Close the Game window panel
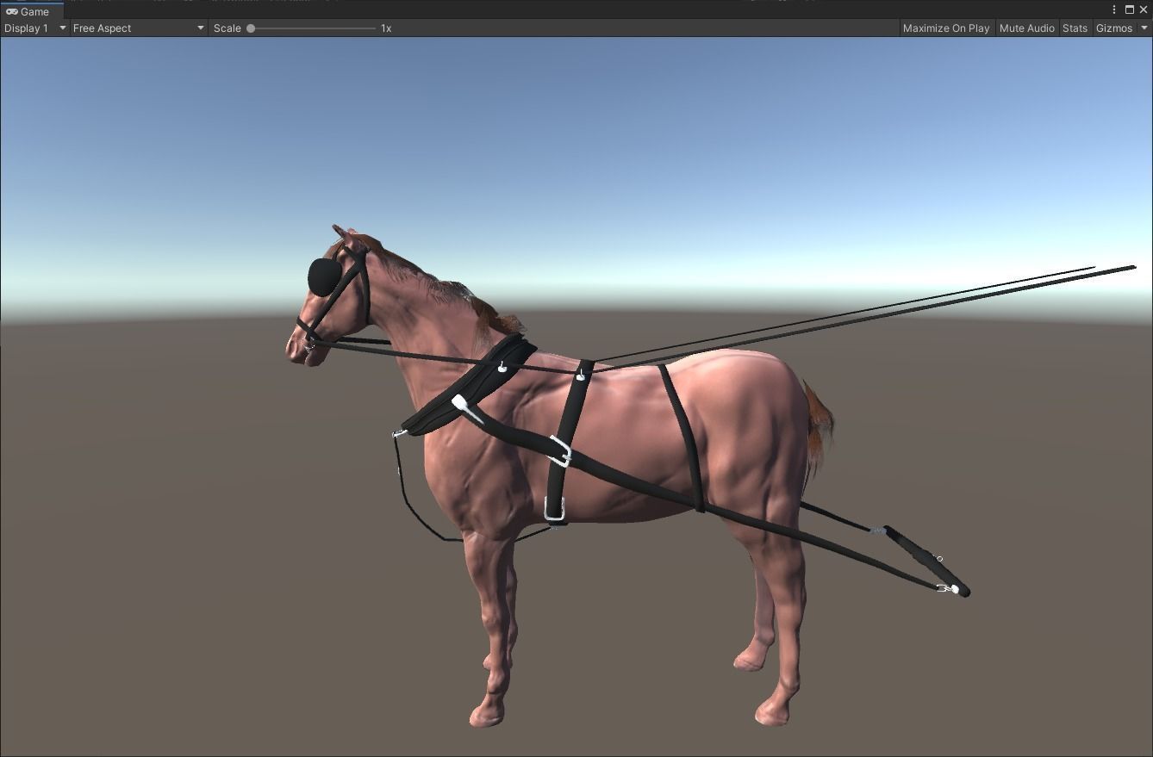 click(x=1144, y=9)
